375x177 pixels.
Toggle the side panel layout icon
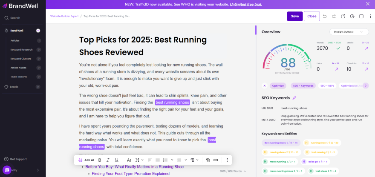(x=361, y=16)
